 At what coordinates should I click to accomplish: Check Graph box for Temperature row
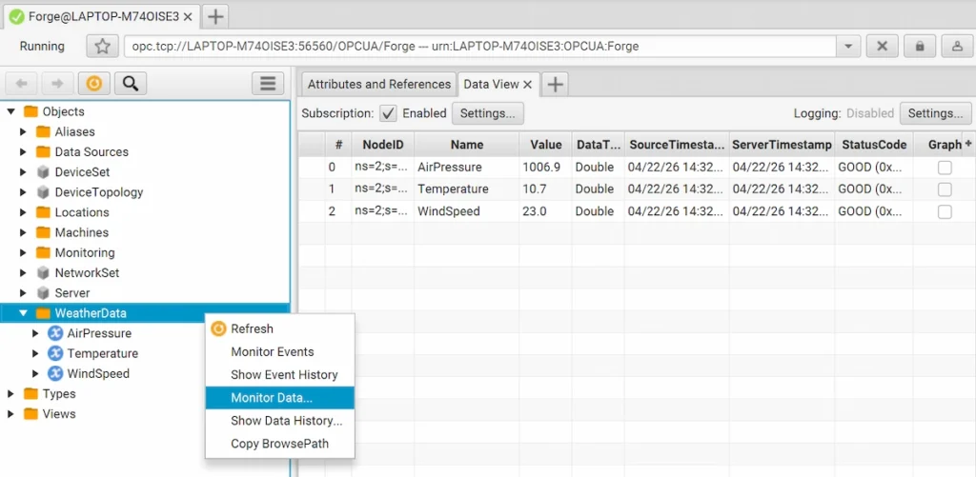click(x=945, y=189)
